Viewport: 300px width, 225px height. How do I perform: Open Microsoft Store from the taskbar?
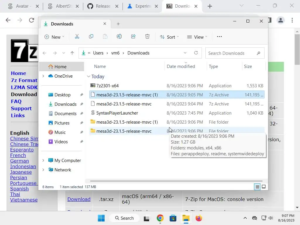point(173,218)
